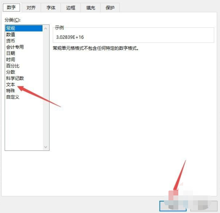220x213 pixels.
Task: Pick the 日期 category
Action: click(x=24, y=53)
